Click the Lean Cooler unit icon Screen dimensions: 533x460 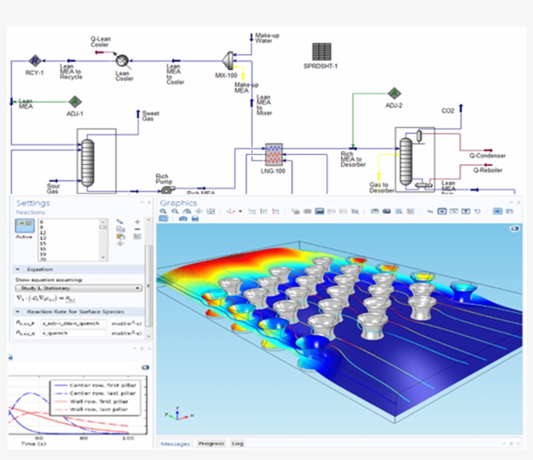point(122,60)
